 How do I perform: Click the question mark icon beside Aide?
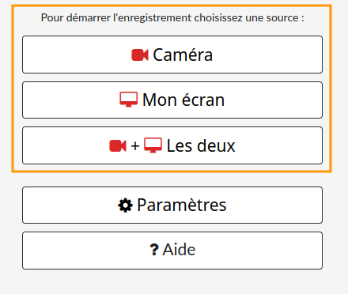coord(154,250)
